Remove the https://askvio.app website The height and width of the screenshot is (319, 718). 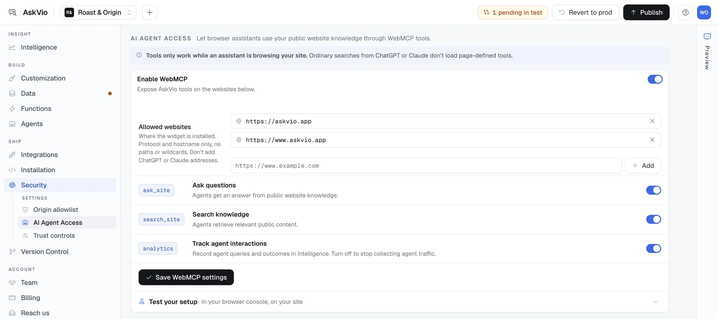(x=652, y=121)
